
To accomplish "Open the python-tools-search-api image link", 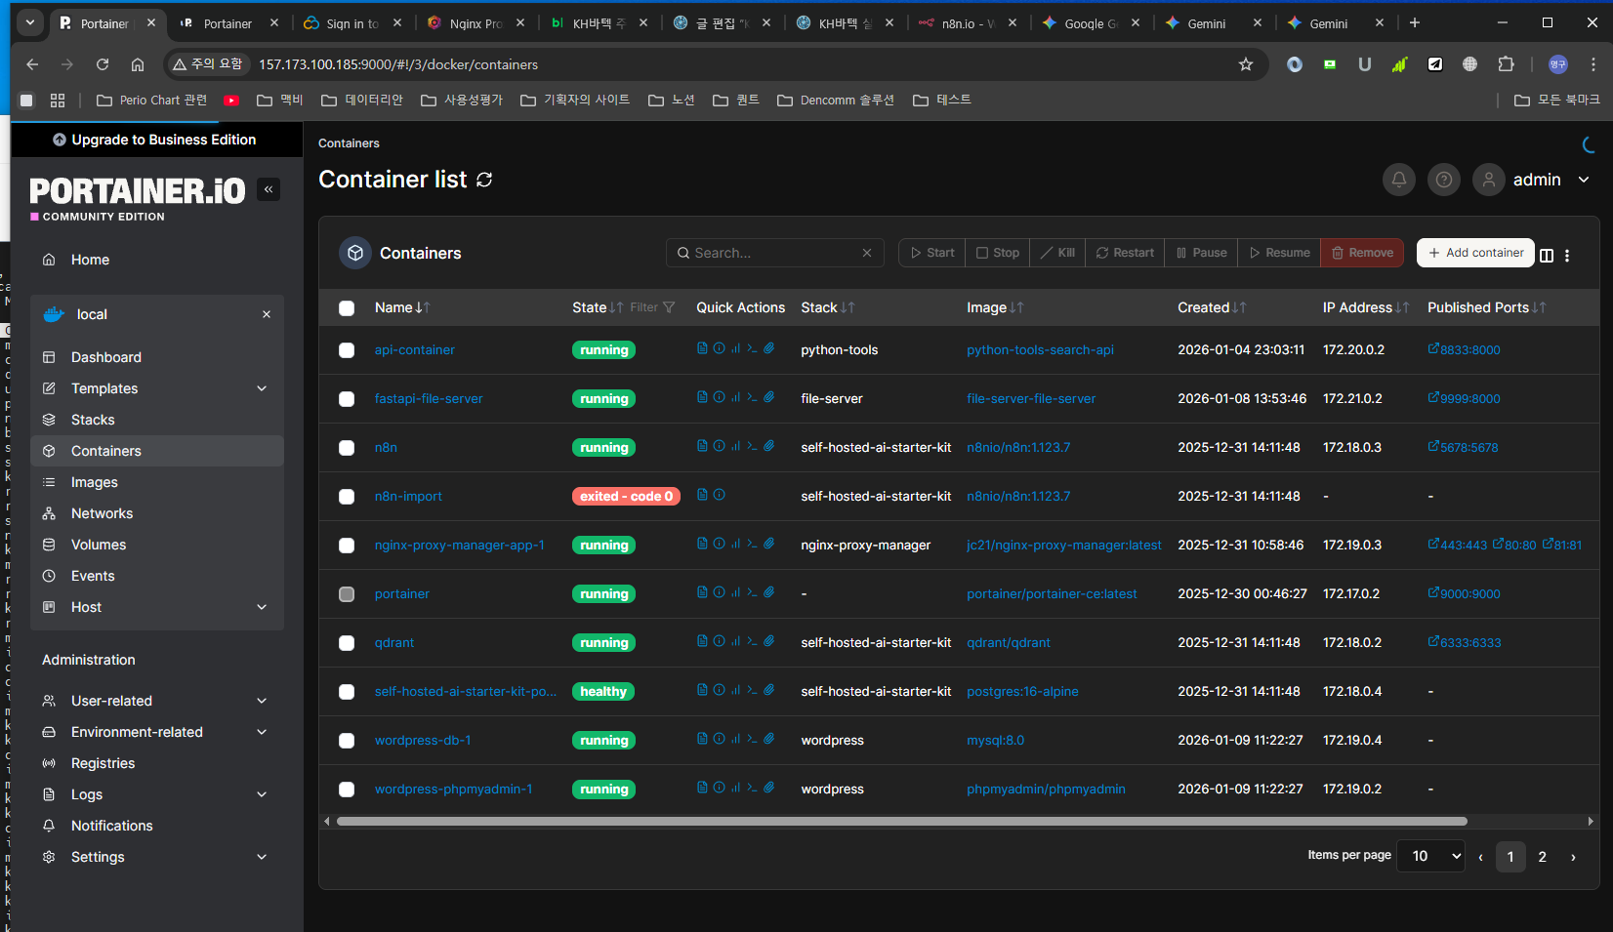I will click(1040, 350).
